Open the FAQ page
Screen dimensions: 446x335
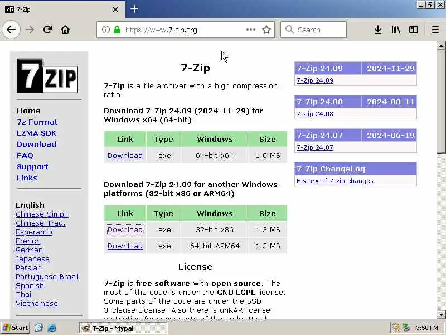(25, 156)
